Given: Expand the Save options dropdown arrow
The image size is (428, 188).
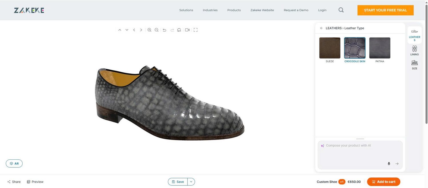Looking at the screenshot, I should pos(191,182).
